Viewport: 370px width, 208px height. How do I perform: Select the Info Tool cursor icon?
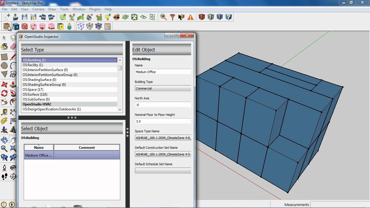click(182, 17)
